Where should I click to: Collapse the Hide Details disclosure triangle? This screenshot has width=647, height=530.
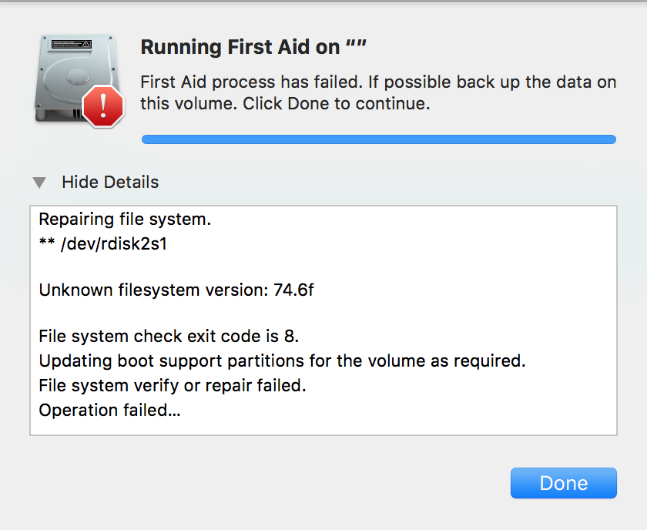[39, 182]
